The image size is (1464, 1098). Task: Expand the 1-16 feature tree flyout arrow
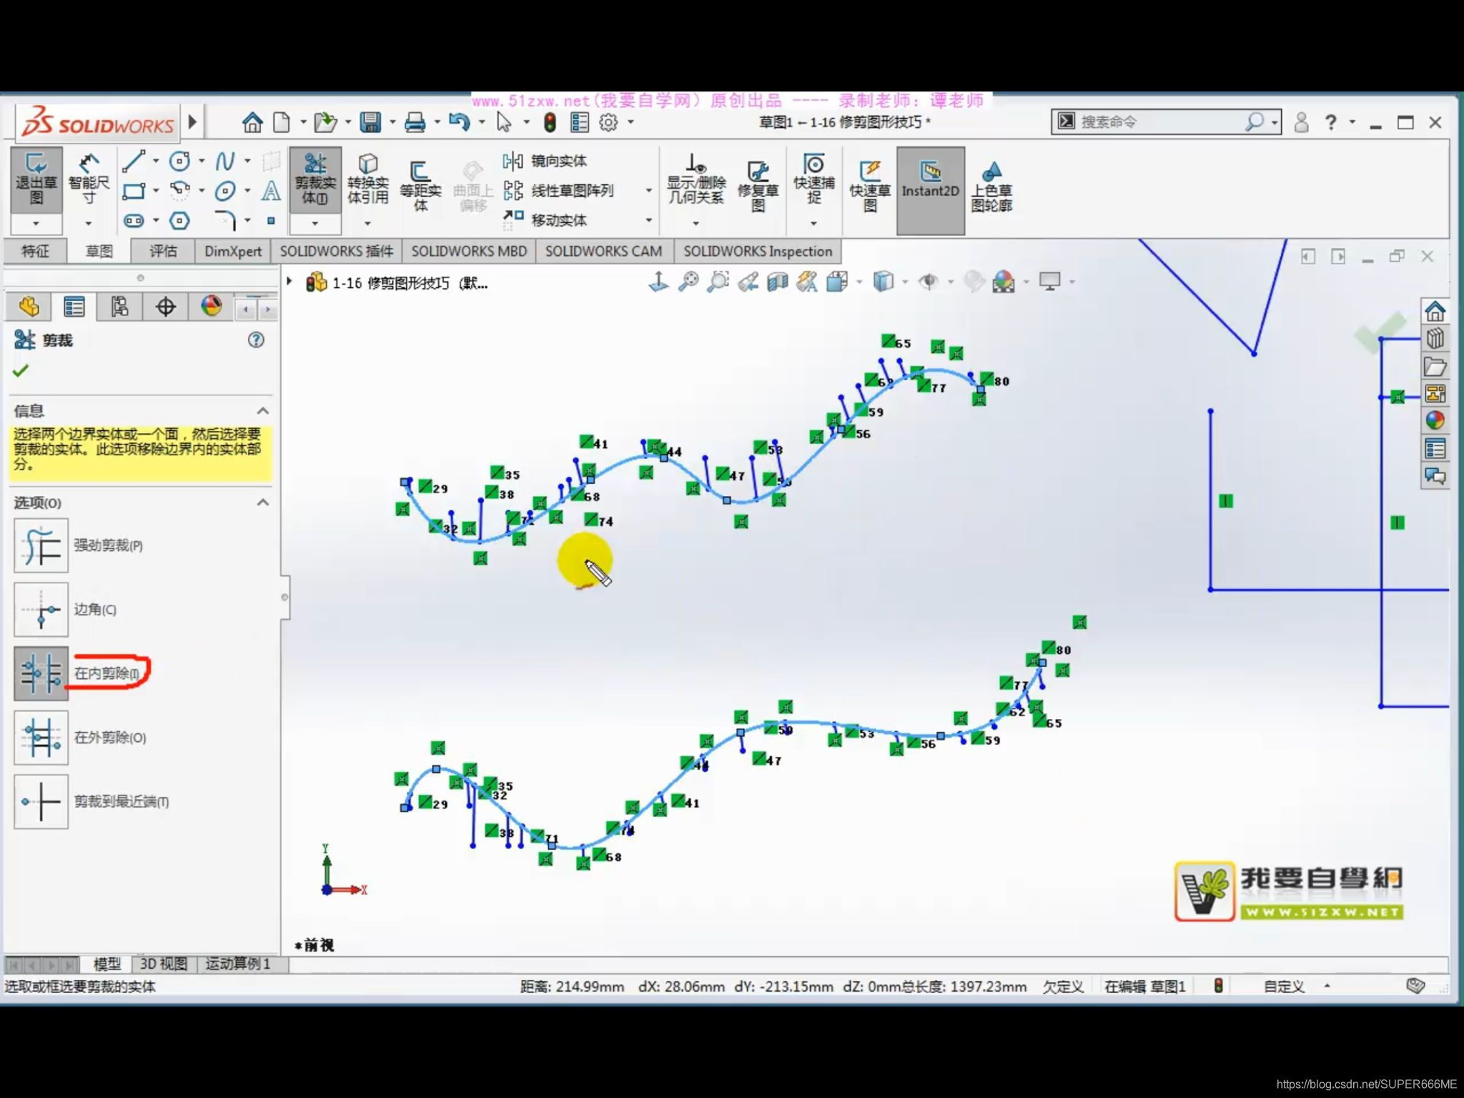[290, 282]
